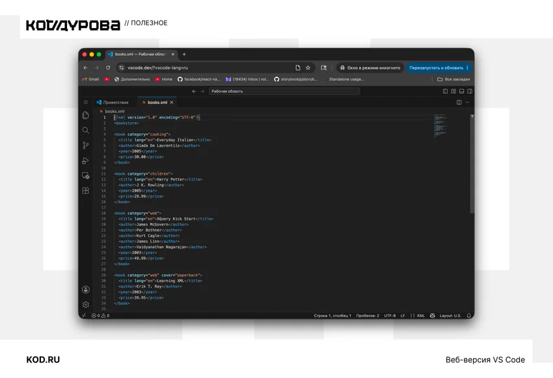Click the minimap code overview
The height and width of the screenshot is (378, 553).
pos(440,125)
